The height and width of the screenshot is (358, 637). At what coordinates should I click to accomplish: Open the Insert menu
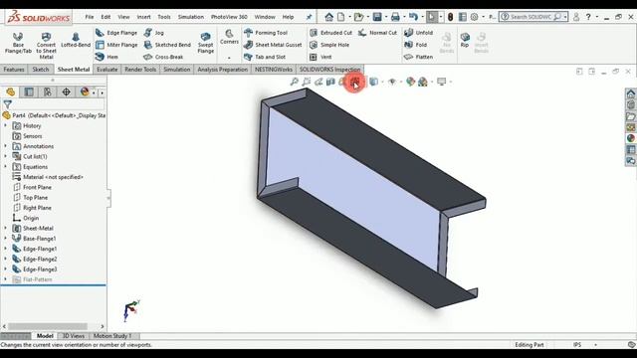(x=143, y=17)
